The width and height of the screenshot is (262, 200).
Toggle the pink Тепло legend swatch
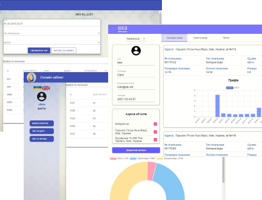[113, 159]
